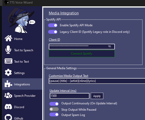The image size is (145, 120).
Task: Select the Integrations puzzle piece icon
Action: pyautogui.click(x=8, y=84)
